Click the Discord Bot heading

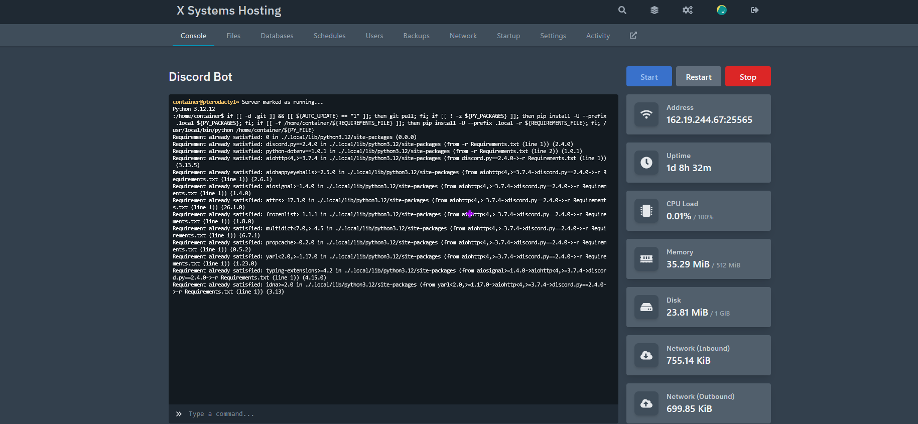pos(200,77)
